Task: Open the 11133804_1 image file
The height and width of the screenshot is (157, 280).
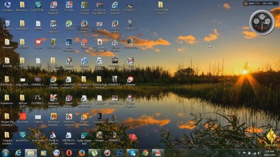Action: pos(38,99)
